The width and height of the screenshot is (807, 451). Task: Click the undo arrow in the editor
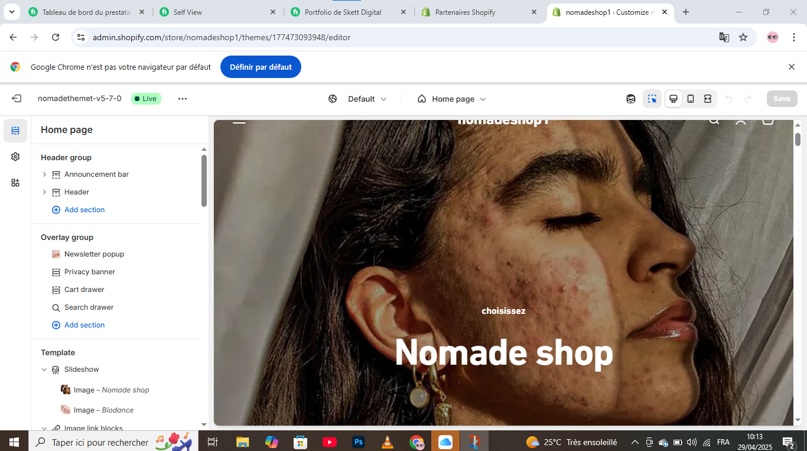(x=729, y=99)
